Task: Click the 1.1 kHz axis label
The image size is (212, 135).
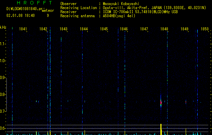Action: click(x=3, y=44)
